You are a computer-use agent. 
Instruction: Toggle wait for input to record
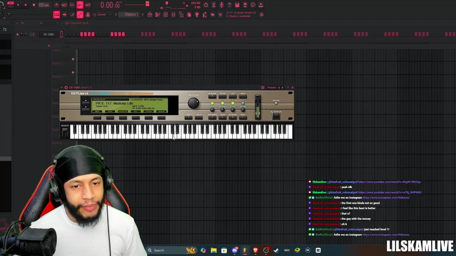[x=64, y=5]
